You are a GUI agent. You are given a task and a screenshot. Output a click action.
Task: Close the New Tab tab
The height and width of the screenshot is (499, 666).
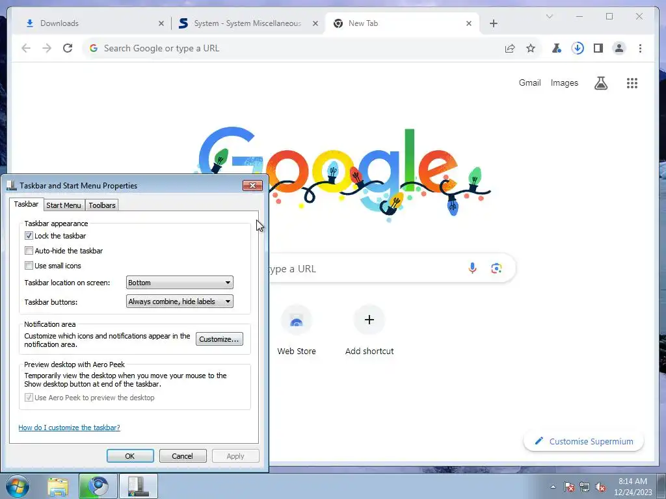[468, 23]
